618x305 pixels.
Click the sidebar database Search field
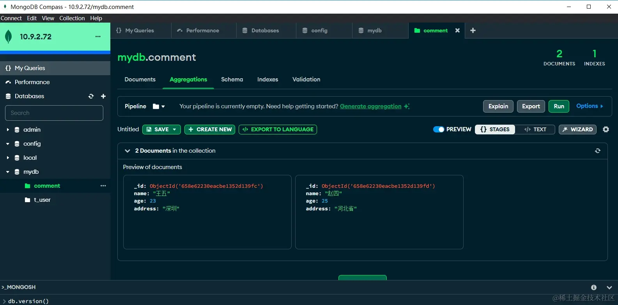tap(54, 113)
